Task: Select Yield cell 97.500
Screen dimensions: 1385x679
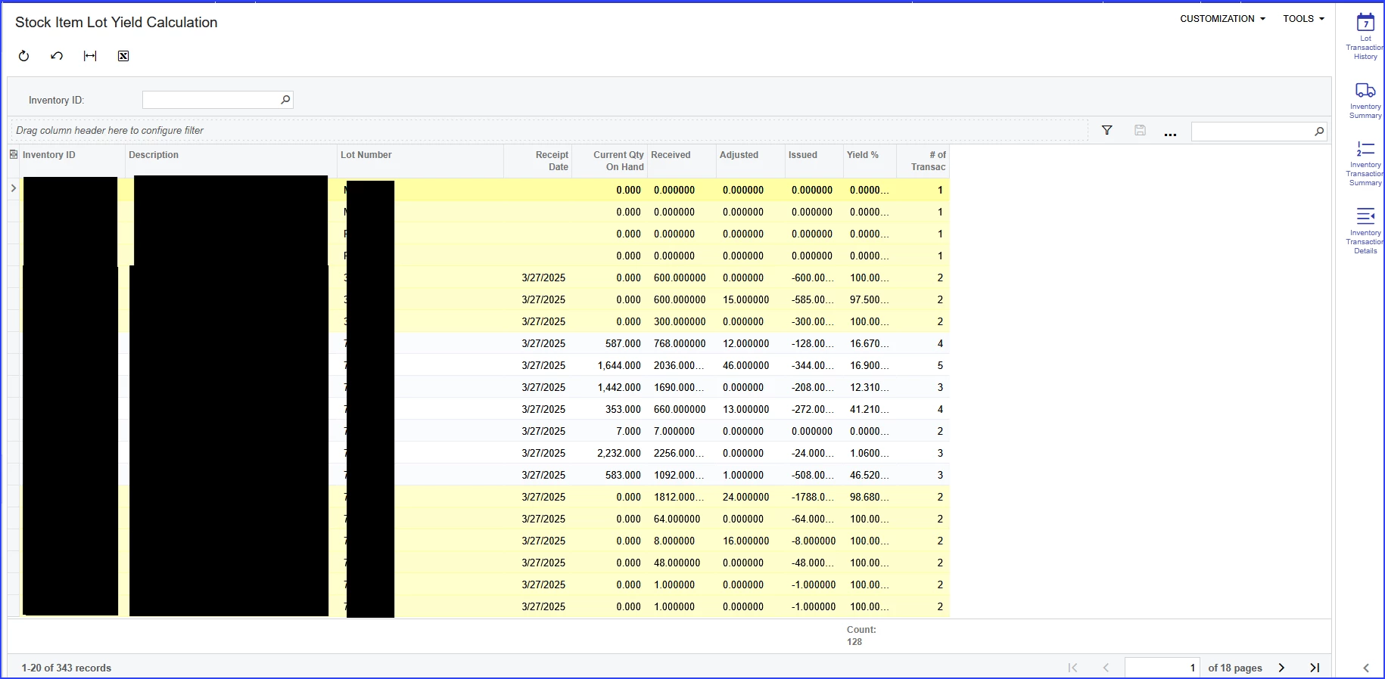Action: click(870, 299)
